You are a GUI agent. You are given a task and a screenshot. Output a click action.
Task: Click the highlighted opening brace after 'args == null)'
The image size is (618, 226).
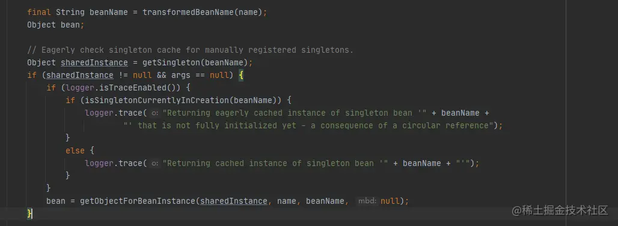coord(241,75)
